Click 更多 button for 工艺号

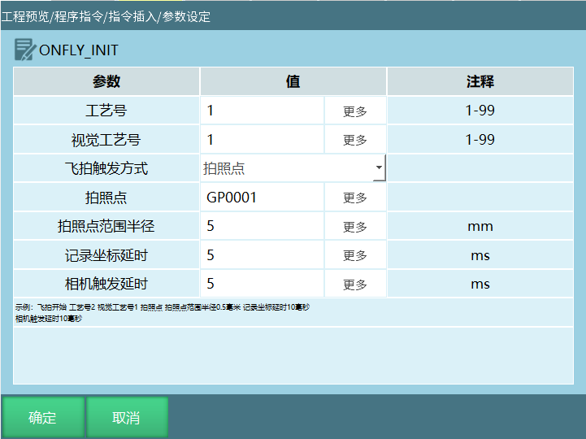coord(355,111)
